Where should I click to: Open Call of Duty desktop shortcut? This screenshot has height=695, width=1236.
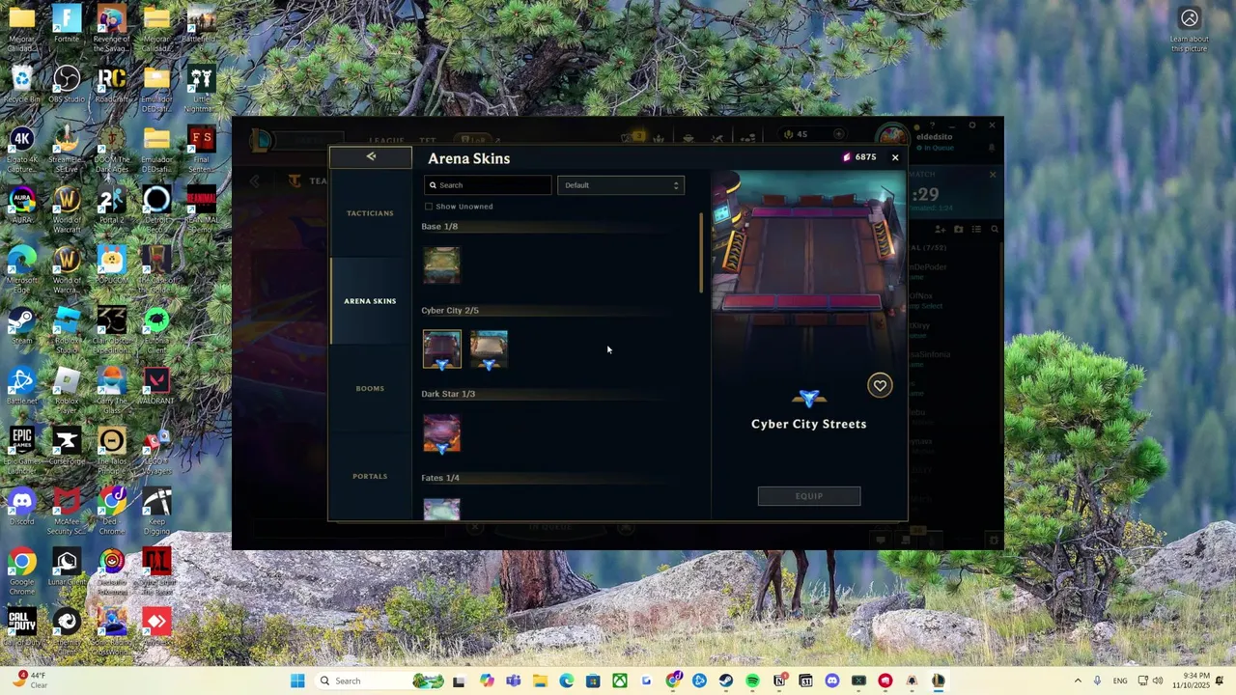(x=21, y=626)
